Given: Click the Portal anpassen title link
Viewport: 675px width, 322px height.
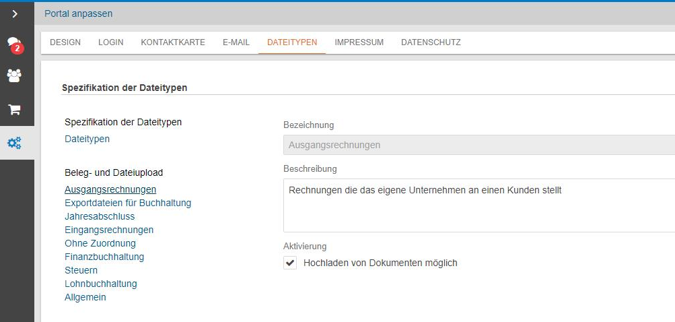Looking at the screenshot, I should click(x=78, y=13).
